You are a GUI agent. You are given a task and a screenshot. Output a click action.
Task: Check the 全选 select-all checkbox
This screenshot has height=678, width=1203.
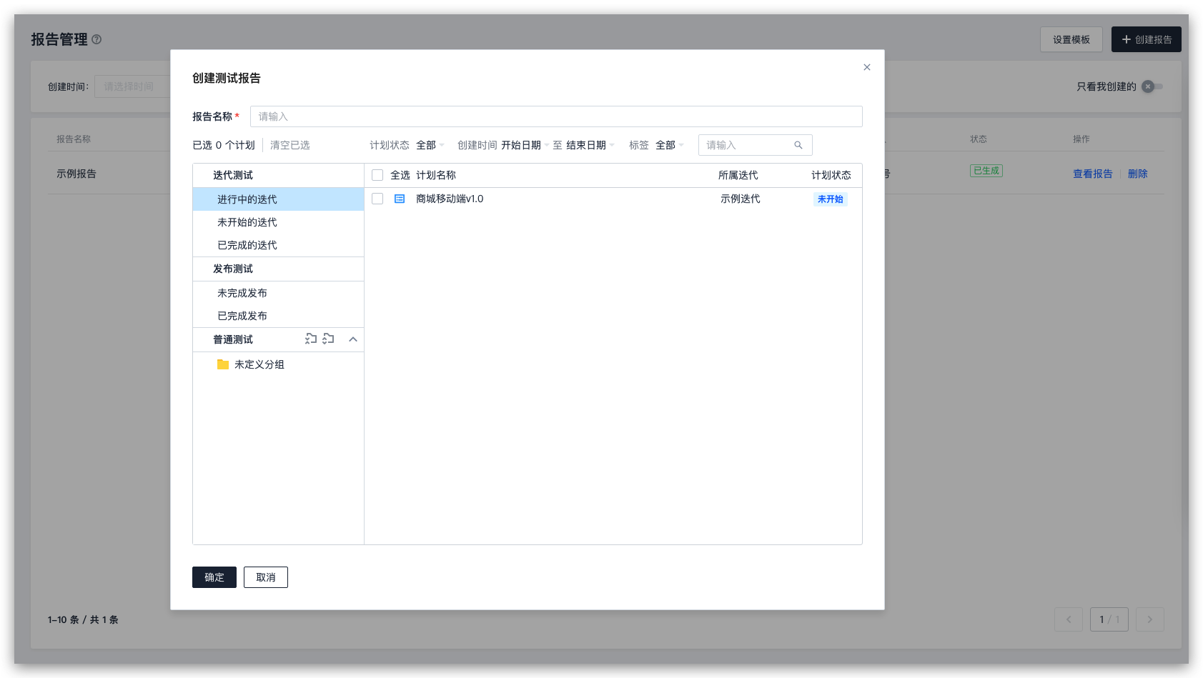[x=377, y=175]
